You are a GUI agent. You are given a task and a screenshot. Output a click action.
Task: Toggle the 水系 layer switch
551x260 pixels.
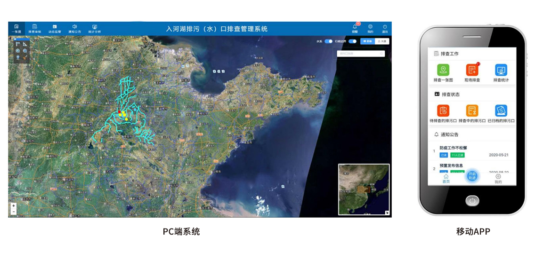(x=328, y=41)
